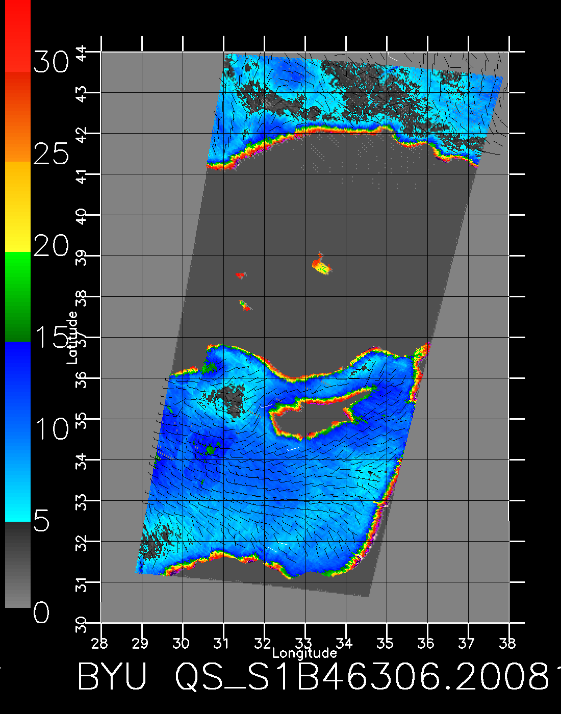561x714 pixels.
Task: Select latitude axis tick label "38"
Action: (x=82, y=298)
